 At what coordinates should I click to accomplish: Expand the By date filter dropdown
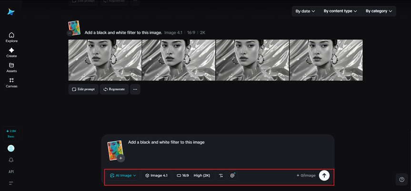pyautogui.click(x=305, y=11)
